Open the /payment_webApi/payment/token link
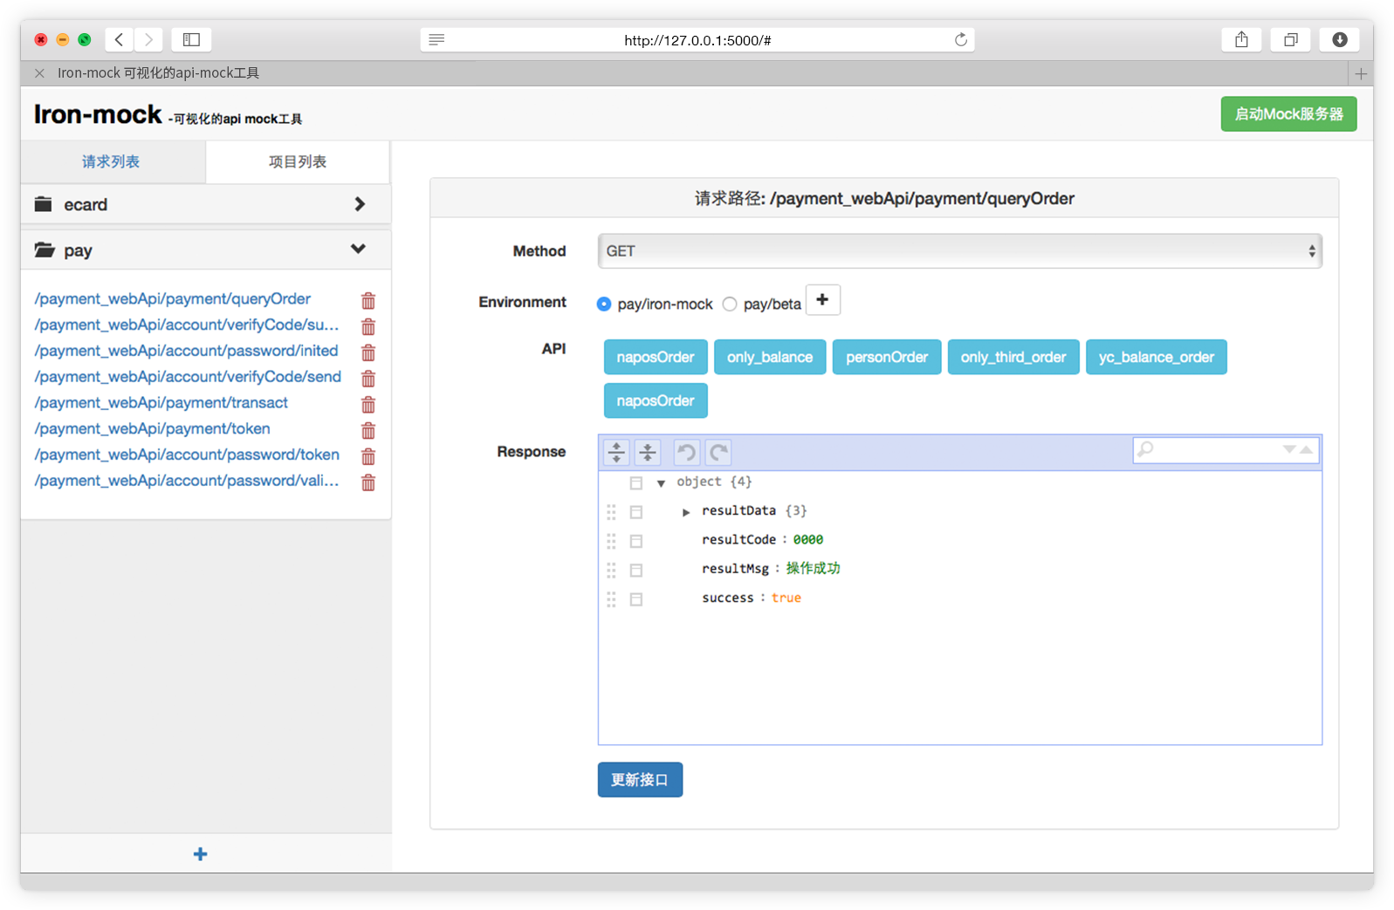This screenshot has width=1394, height=910. click(x=152, y=428)
